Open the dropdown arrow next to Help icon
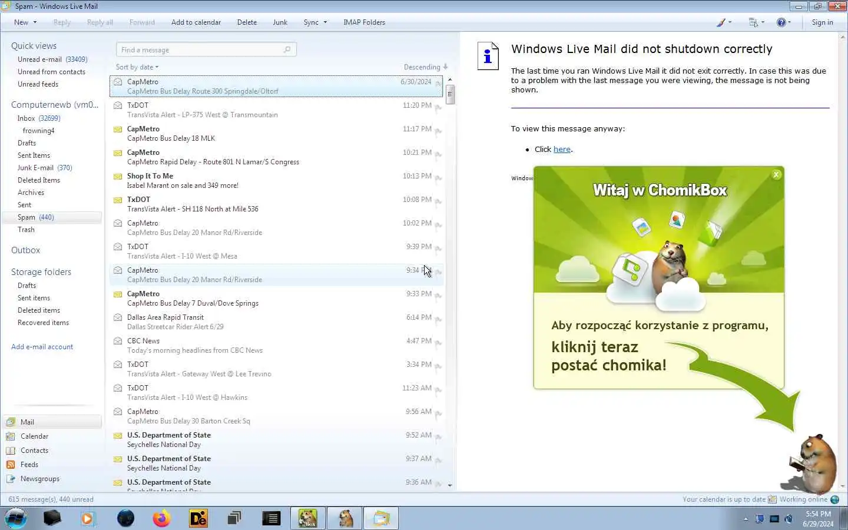This screenshot has height=530, width=848. coord(790,22)
